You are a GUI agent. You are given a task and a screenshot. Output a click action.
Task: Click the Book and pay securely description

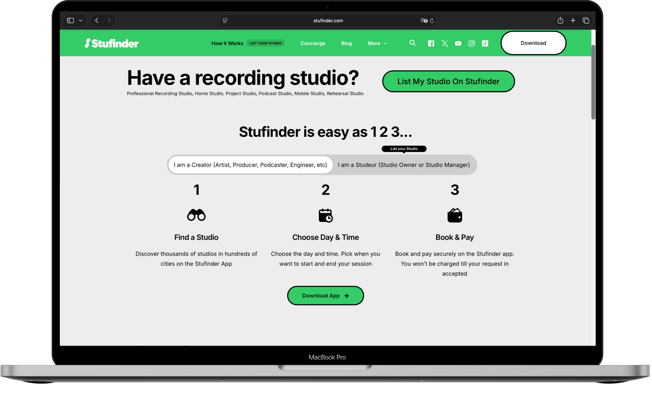(455, 264)
